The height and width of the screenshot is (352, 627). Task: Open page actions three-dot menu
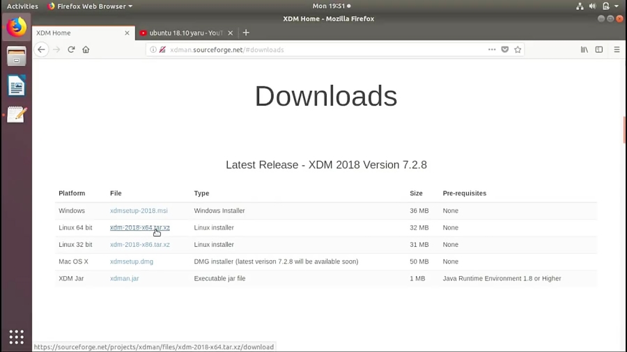pyautogui.click(x=492, y=49)
